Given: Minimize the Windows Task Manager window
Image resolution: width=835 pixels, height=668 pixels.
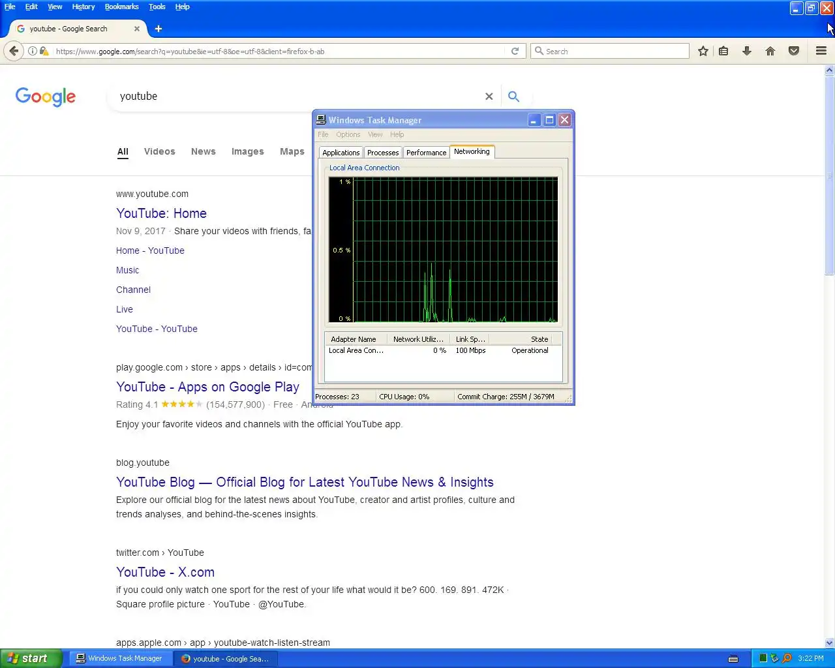Looking at the screenshot, I should (x=534, y=120).
